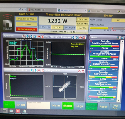The width and height of the screenshot is (125, 119).
Task: Click the first taskbar icon
Action: tap(4, 111)
